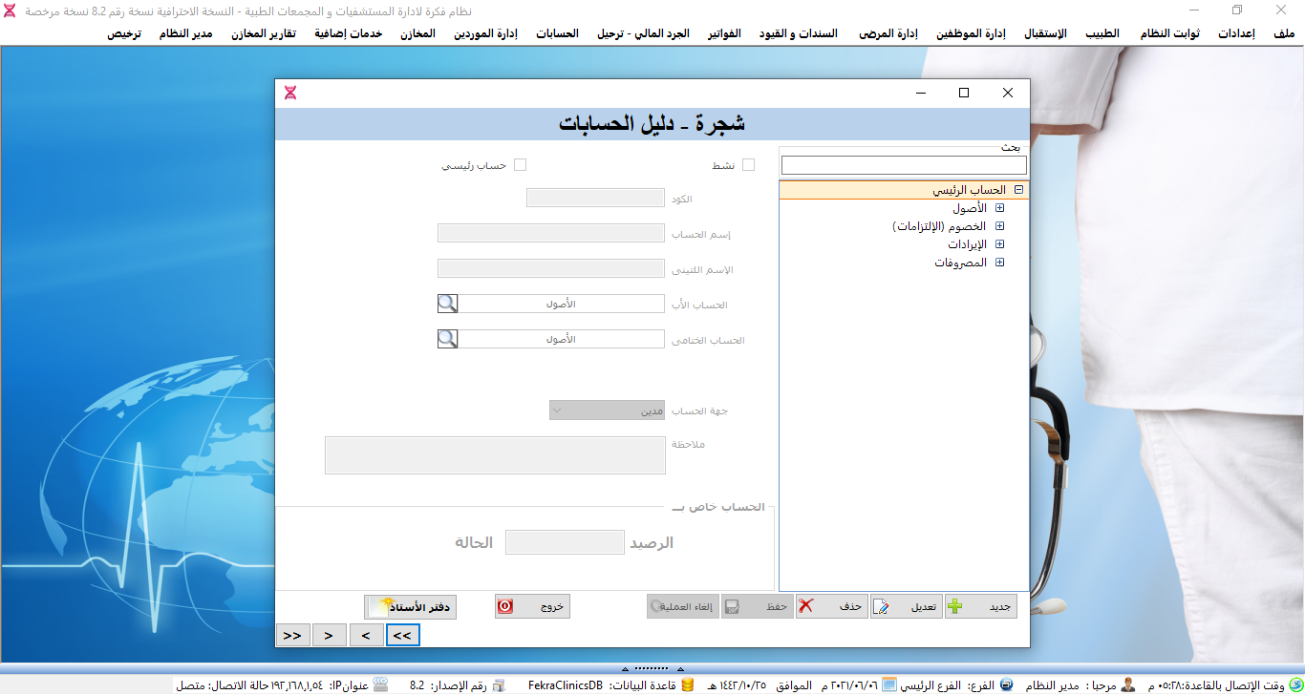
Task: Click the green plus New (جديد) button
Action: 981,607
